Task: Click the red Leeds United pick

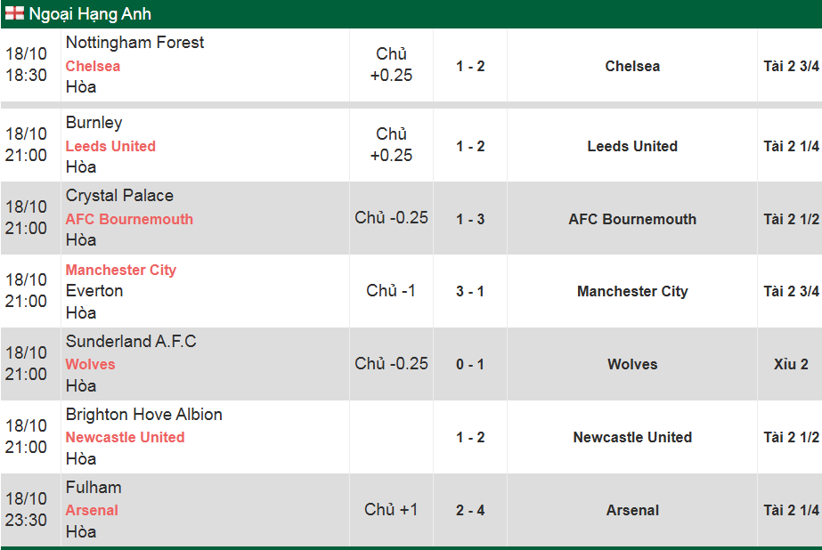Action: point(110,146)
